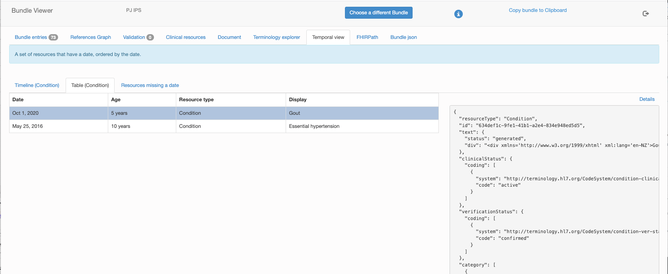Click the blue info circle icon

pos(458,14)
